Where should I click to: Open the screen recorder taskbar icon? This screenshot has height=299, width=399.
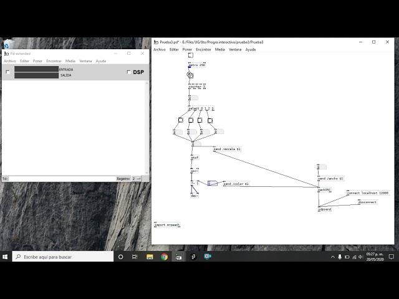[x=208, y=256]
